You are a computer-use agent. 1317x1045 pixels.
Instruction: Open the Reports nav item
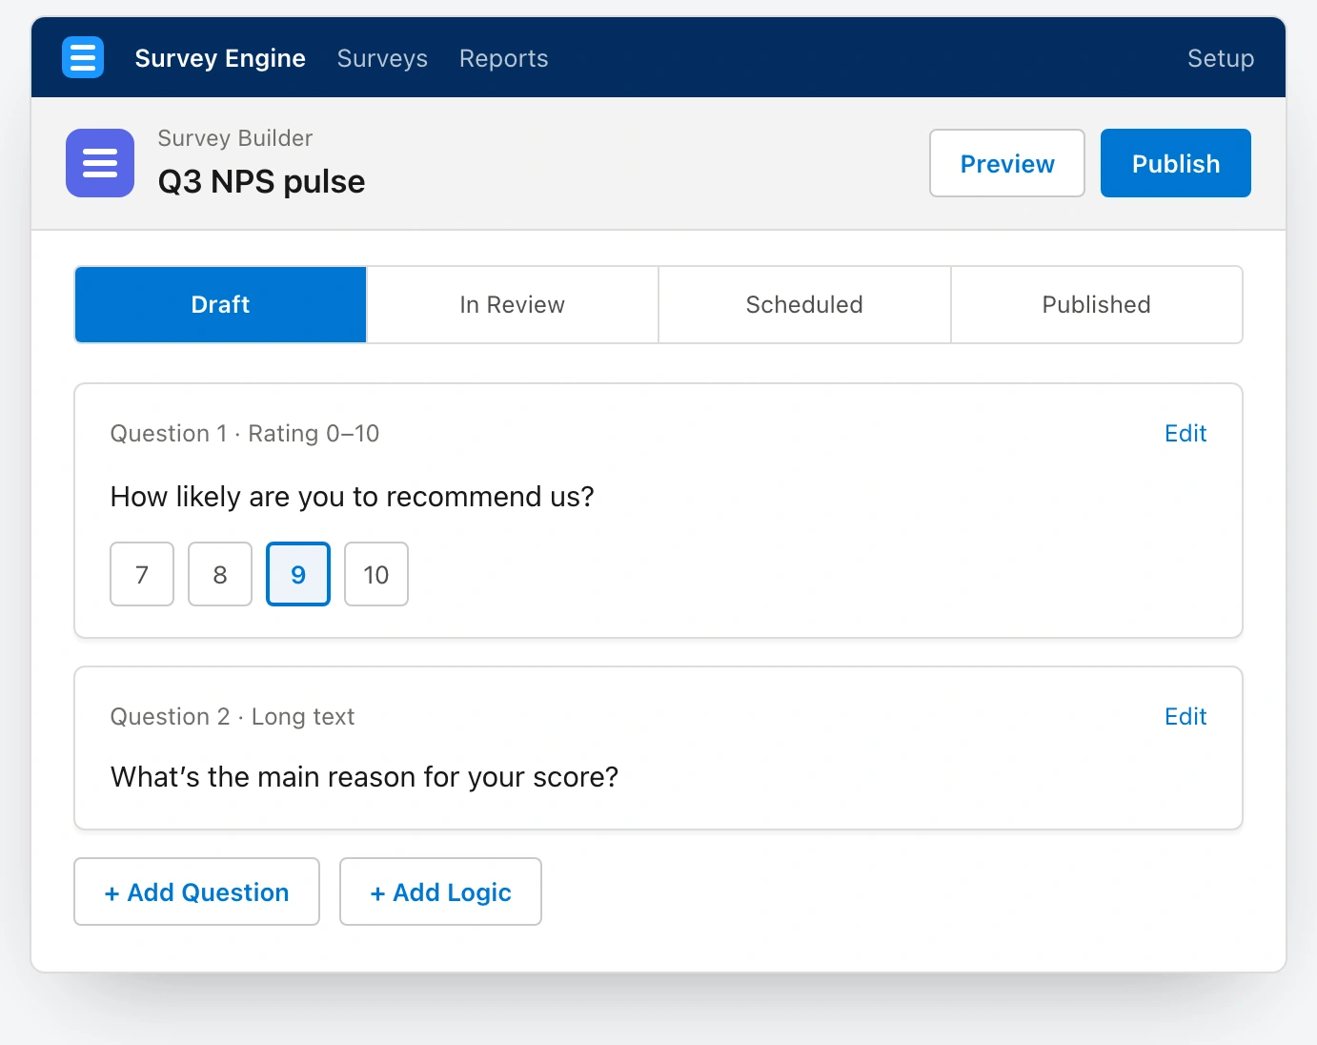(503, 58)
